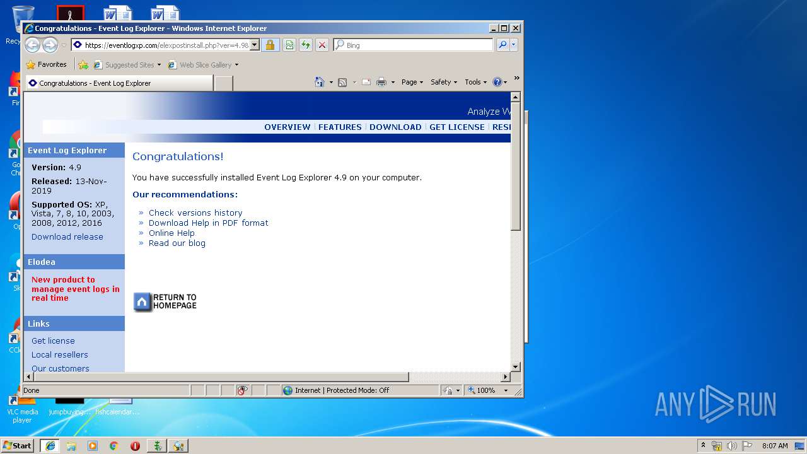Go to OVERVIEW in site navigation
Screen dimensions: 807x454
click(x=287, y=127)
